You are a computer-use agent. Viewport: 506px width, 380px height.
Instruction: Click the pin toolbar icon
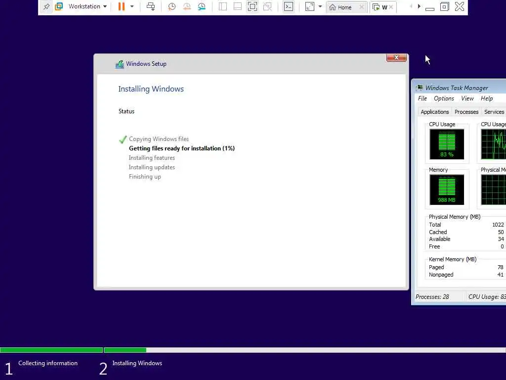click(x=46, y=6)
